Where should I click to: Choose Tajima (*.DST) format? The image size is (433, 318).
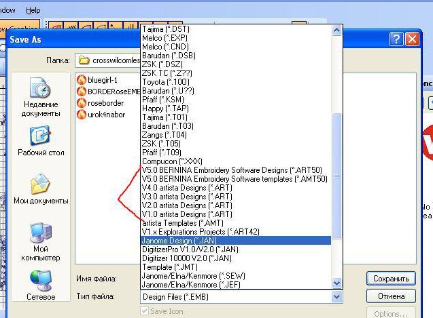(236, 29)
